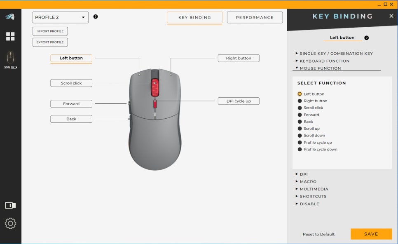Select the Scroll click binding label

(71, 83)
